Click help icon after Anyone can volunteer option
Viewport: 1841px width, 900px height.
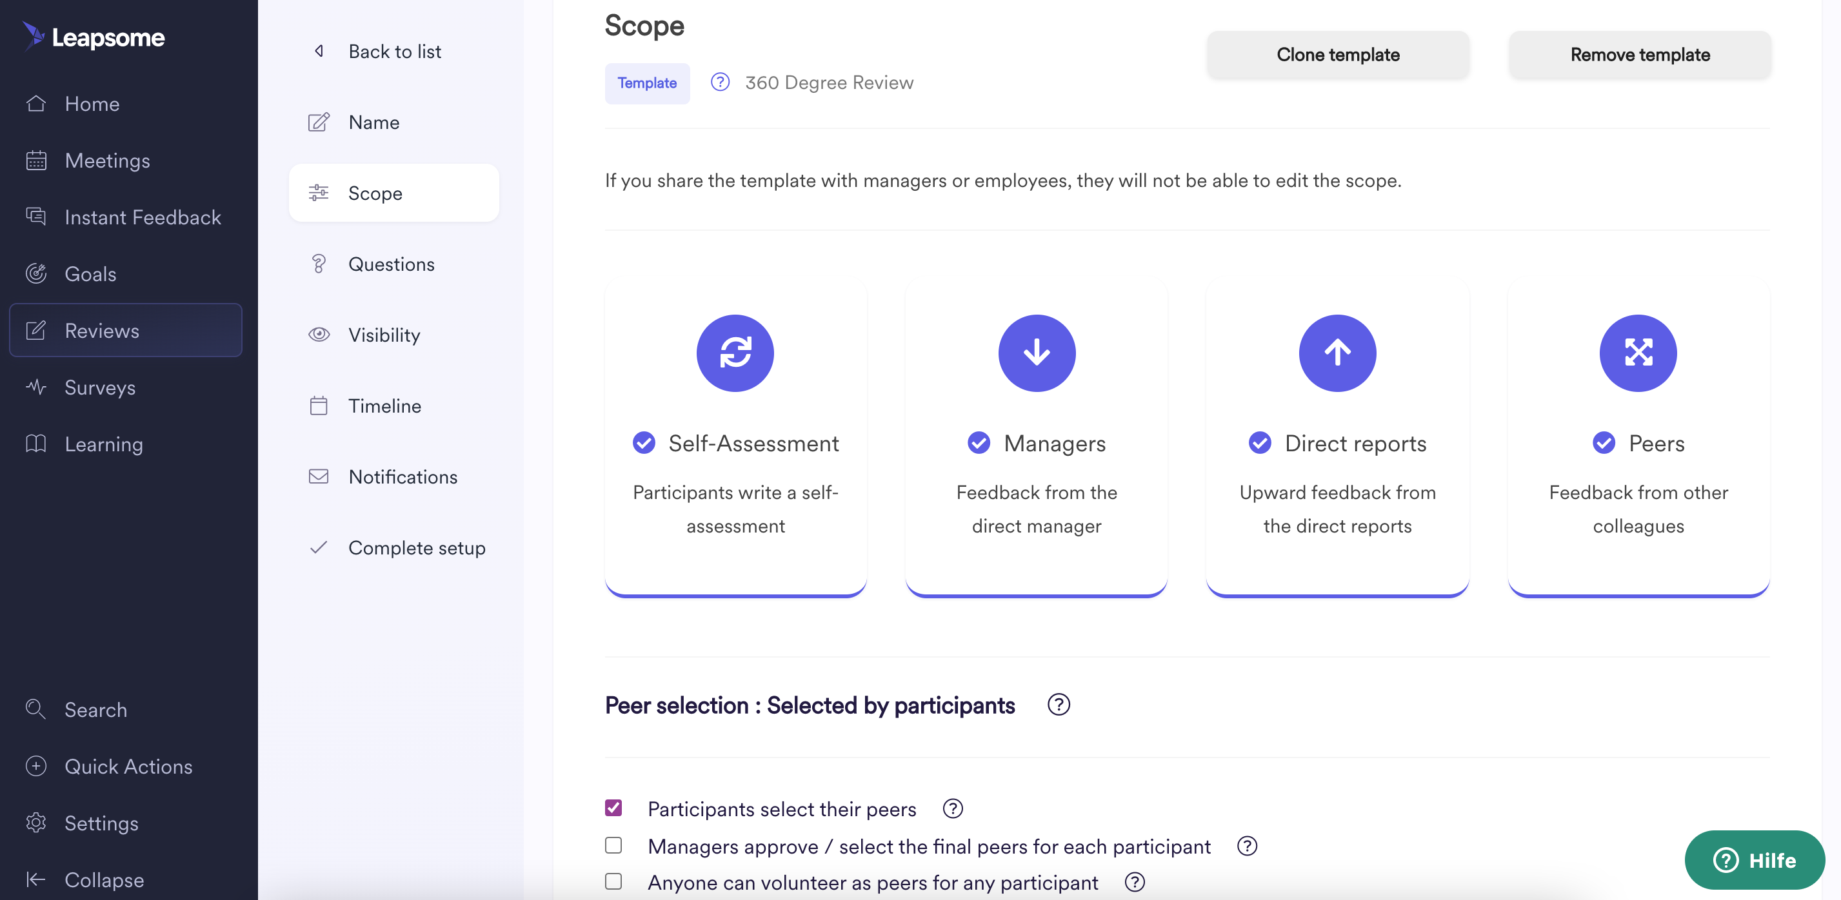click(1134, 882)
